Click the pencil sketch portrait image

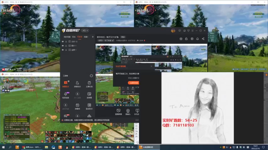click(x=198, y=108)
